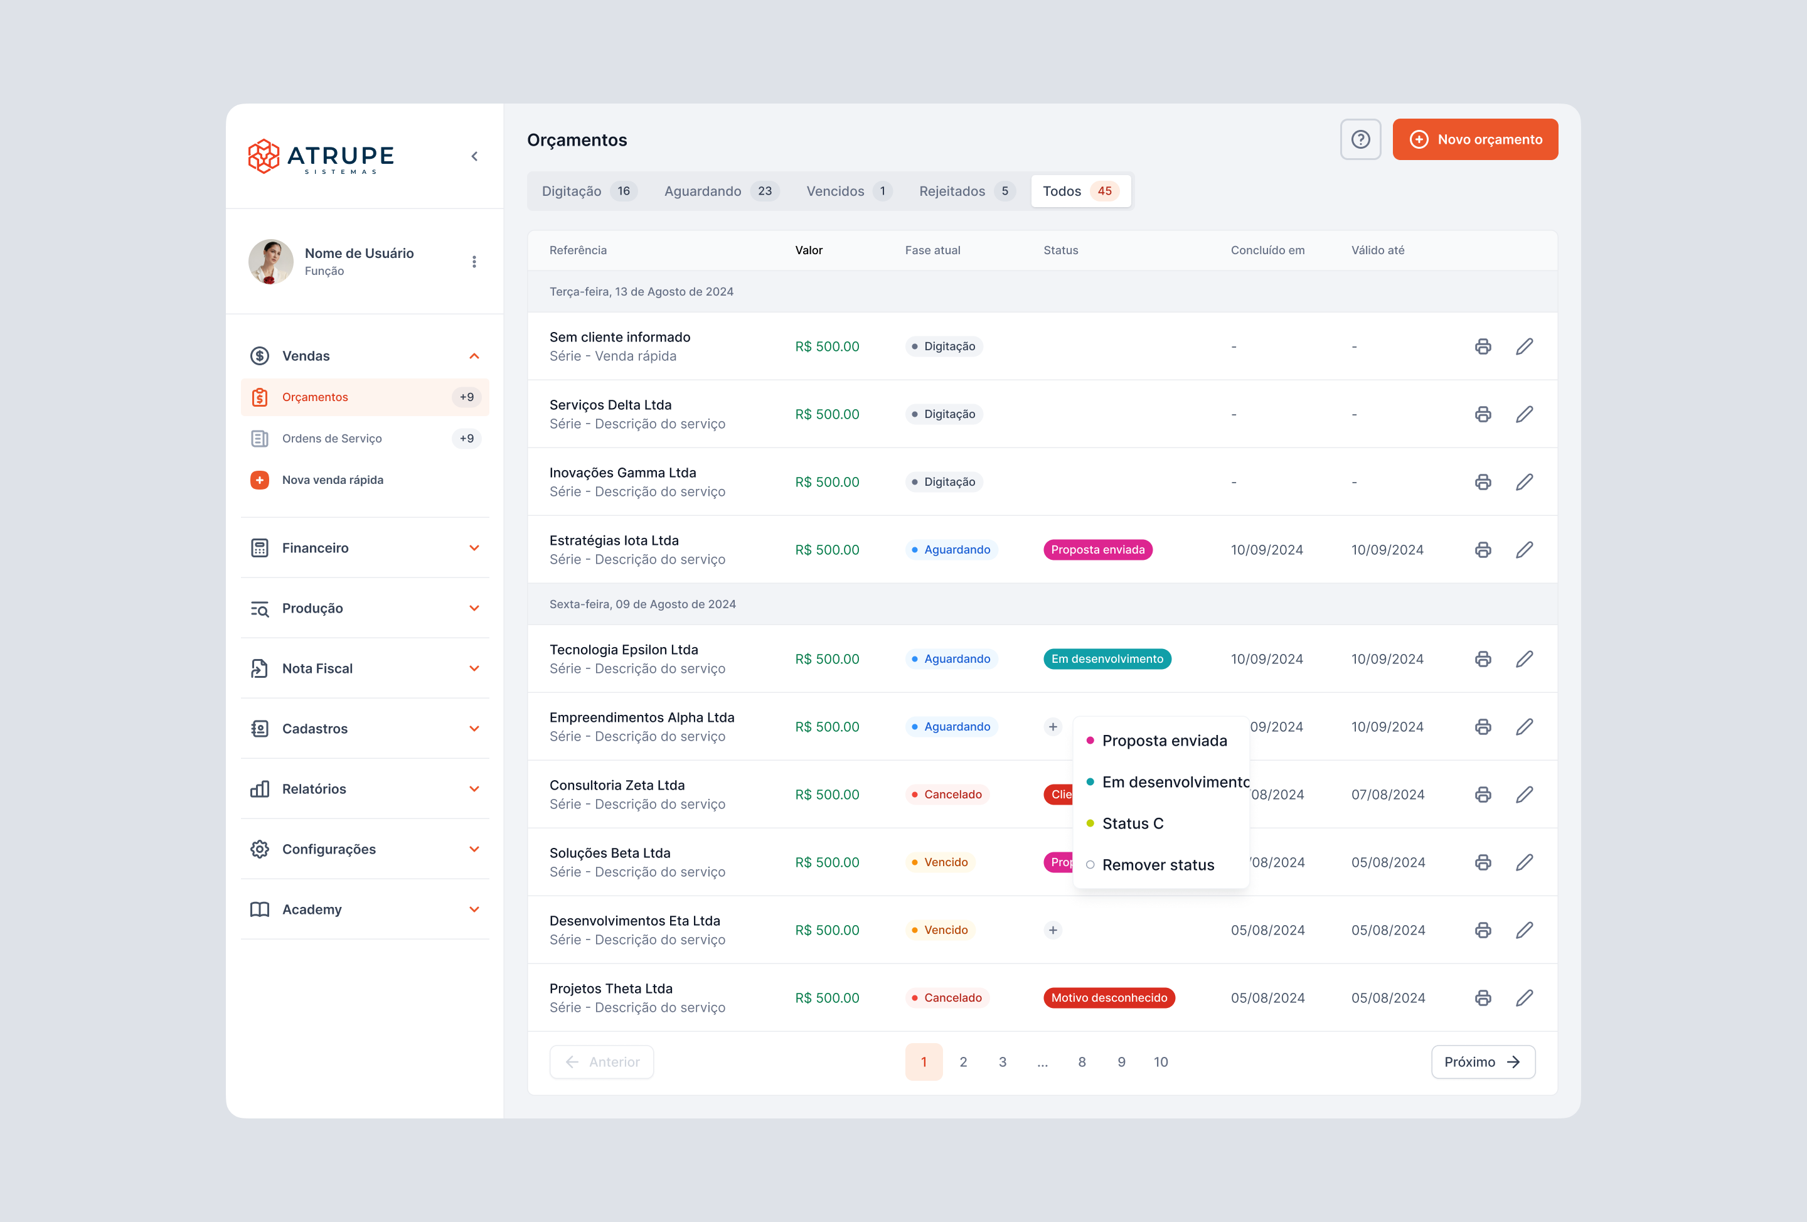Edit the Tecnologia Epsilon Ltda budget
1807x1222 pixels.
[1524, 659]
